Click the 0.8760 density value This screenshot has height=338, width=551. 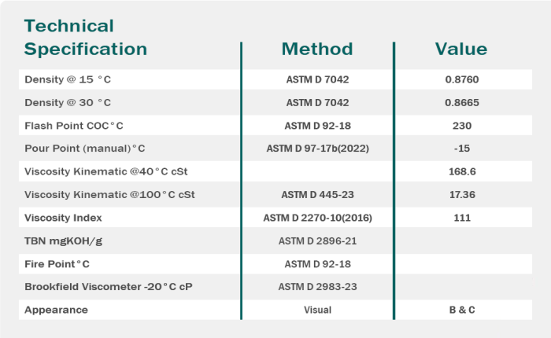462,80
